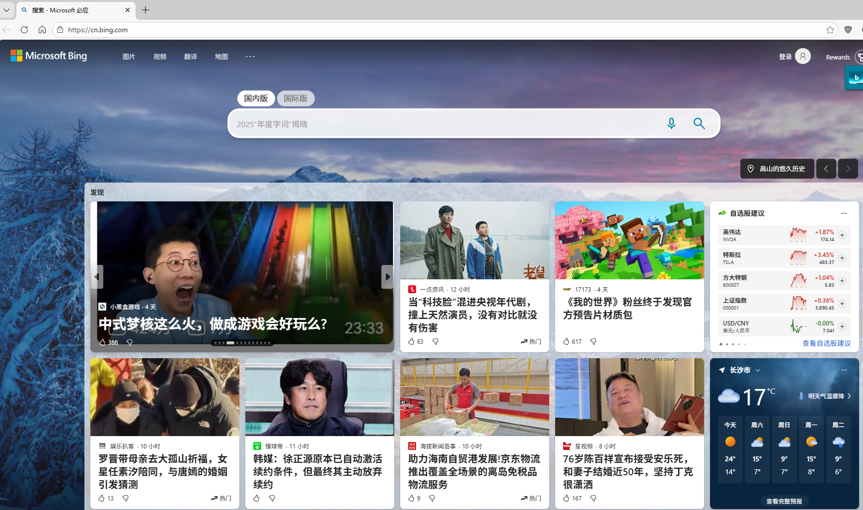Click the 查看完整预报 weather button

(x=784, y=501)
